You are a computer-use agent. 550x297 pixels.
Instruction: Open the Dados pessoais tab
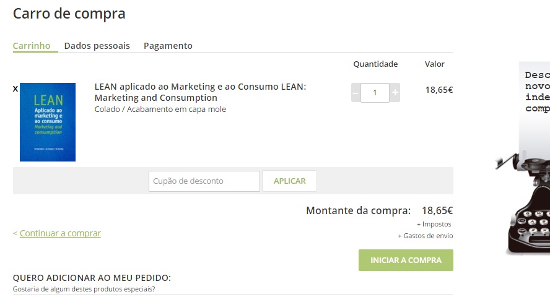[97, 46]
